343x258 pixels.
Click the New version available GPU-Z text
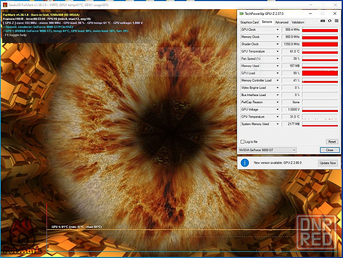point(277,163)
